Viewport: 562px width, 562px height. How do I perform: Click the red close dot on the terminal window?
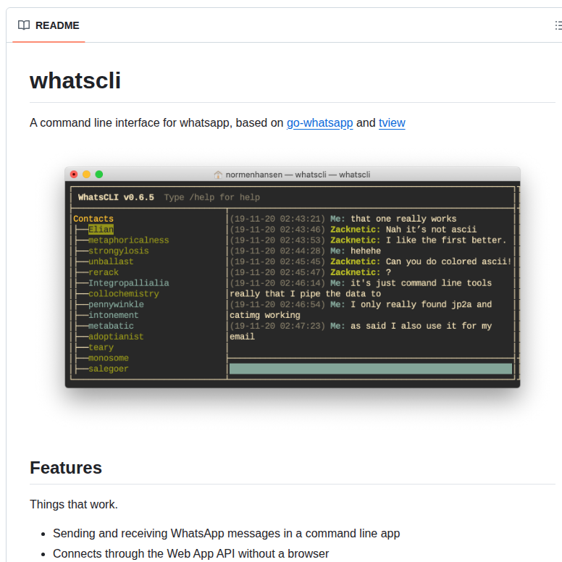[74, 175]
